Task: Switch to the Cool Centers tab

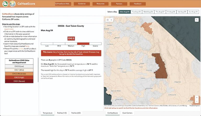Action: click(x=127, y=113)
